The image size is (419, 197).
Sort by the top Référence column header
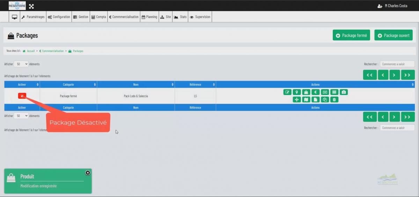tap(195, 85)
